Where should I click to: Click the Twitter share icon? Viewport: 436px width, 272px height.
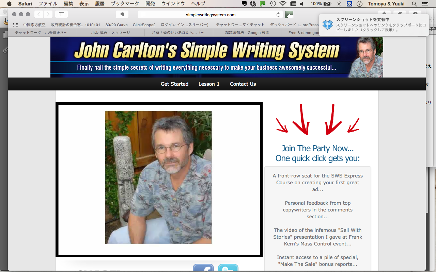coord(228,268)
